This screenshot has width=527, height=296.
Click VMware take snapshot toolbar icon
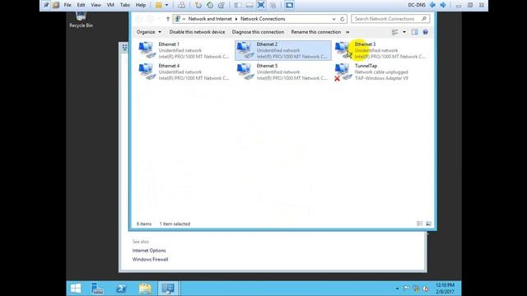[x=198, y=5]
